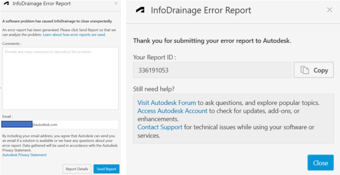Close the left Error Report dialog with X
The image size is (340, 175).
coord(116,3)
